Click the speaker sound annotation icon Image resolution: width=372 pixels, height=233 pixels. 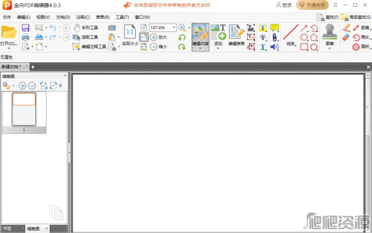coord(275,46)
